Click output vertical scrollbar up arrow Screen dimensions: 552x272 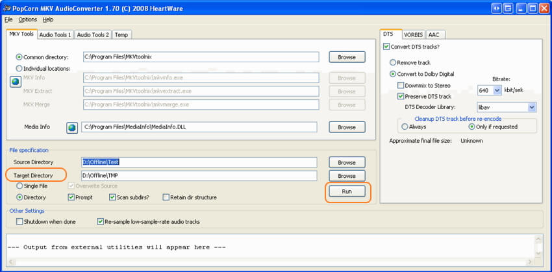click(x=538, y=239)
